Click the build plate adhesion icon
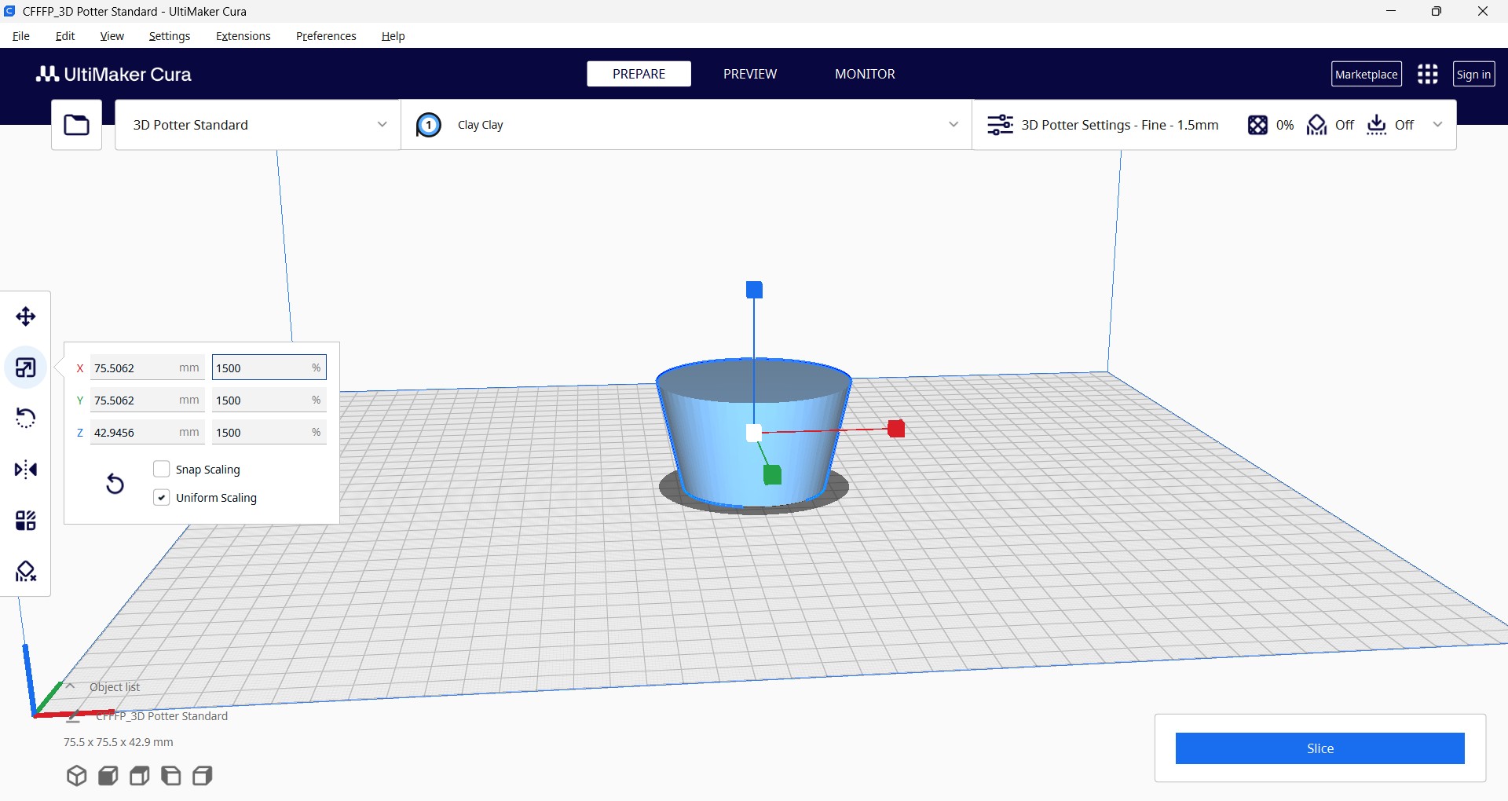The height and width of the screenshot is (801, 1508). tap(1377, 125)
